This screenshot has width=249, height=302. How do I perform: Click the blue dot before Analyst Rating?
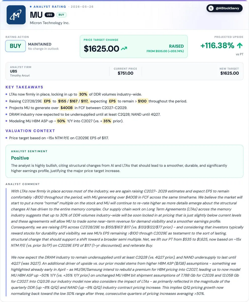point(31,7)
